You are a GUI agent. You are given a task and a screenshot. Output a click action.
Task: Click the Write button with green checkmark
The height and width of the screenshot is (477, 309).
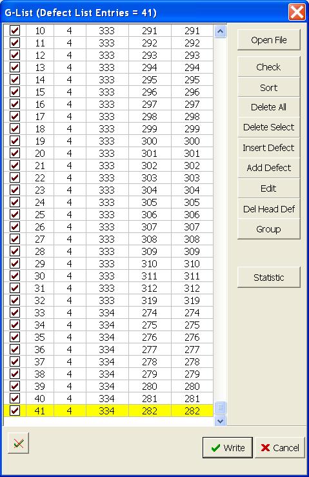point(228,447)
